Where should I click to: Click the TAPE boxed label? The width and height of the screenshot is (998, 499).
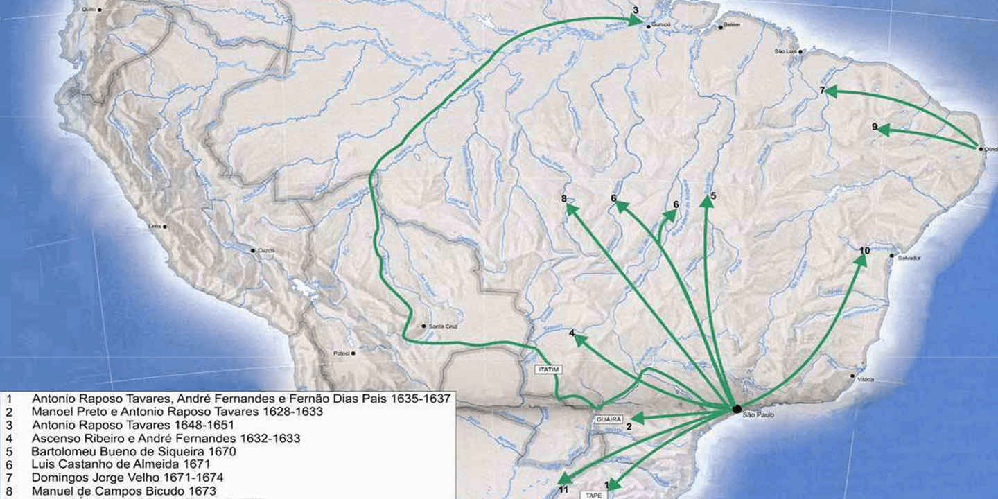click(593, 495)
